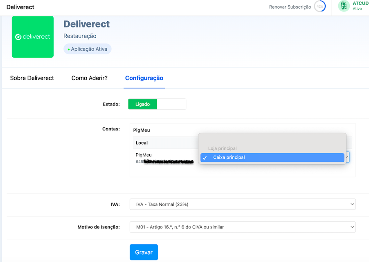Screen dimensions: 369x262
Task: Toggle the green Ligado switch
Action: [x=142, y=104]
